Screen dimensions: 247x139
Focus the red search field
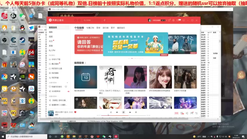pyautogui.click(x=92, y=20)
